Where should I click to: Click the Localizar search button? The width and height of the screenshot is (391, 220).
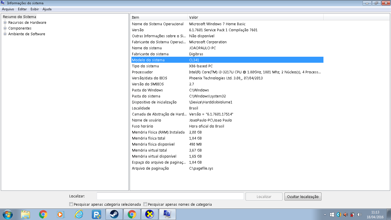(x=264, y=197)
